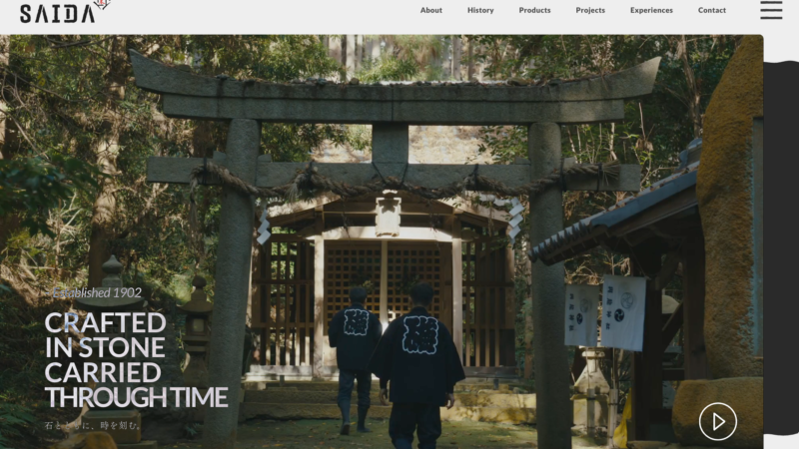The height and width of the screenshot is (449, 799).
Task: Click the Japanese tagline under headline
Action: (x=93, y=425)
